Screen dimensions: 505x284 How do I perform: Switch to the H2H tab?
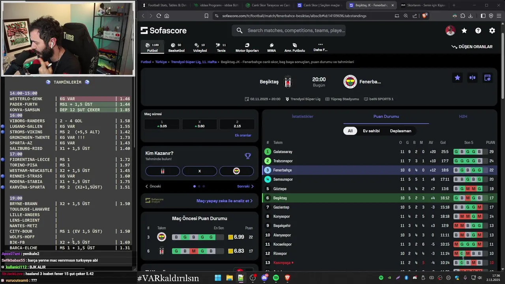click(x=463, y=116)
